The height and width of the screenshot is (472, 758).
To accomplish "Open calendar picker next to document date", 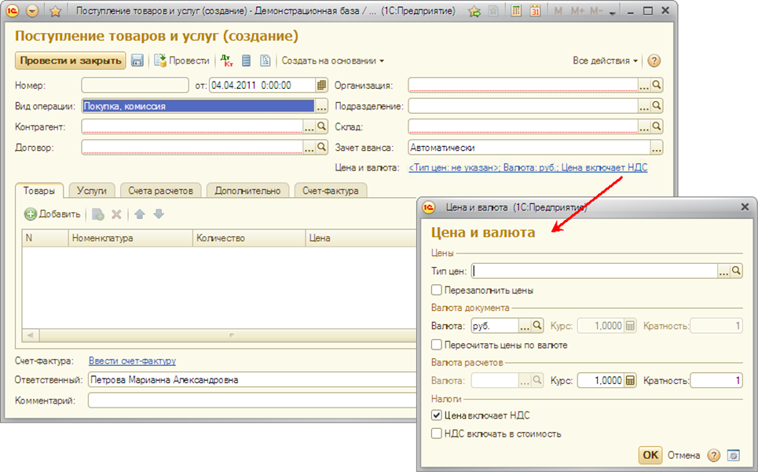I will click(x=321, y=86).
